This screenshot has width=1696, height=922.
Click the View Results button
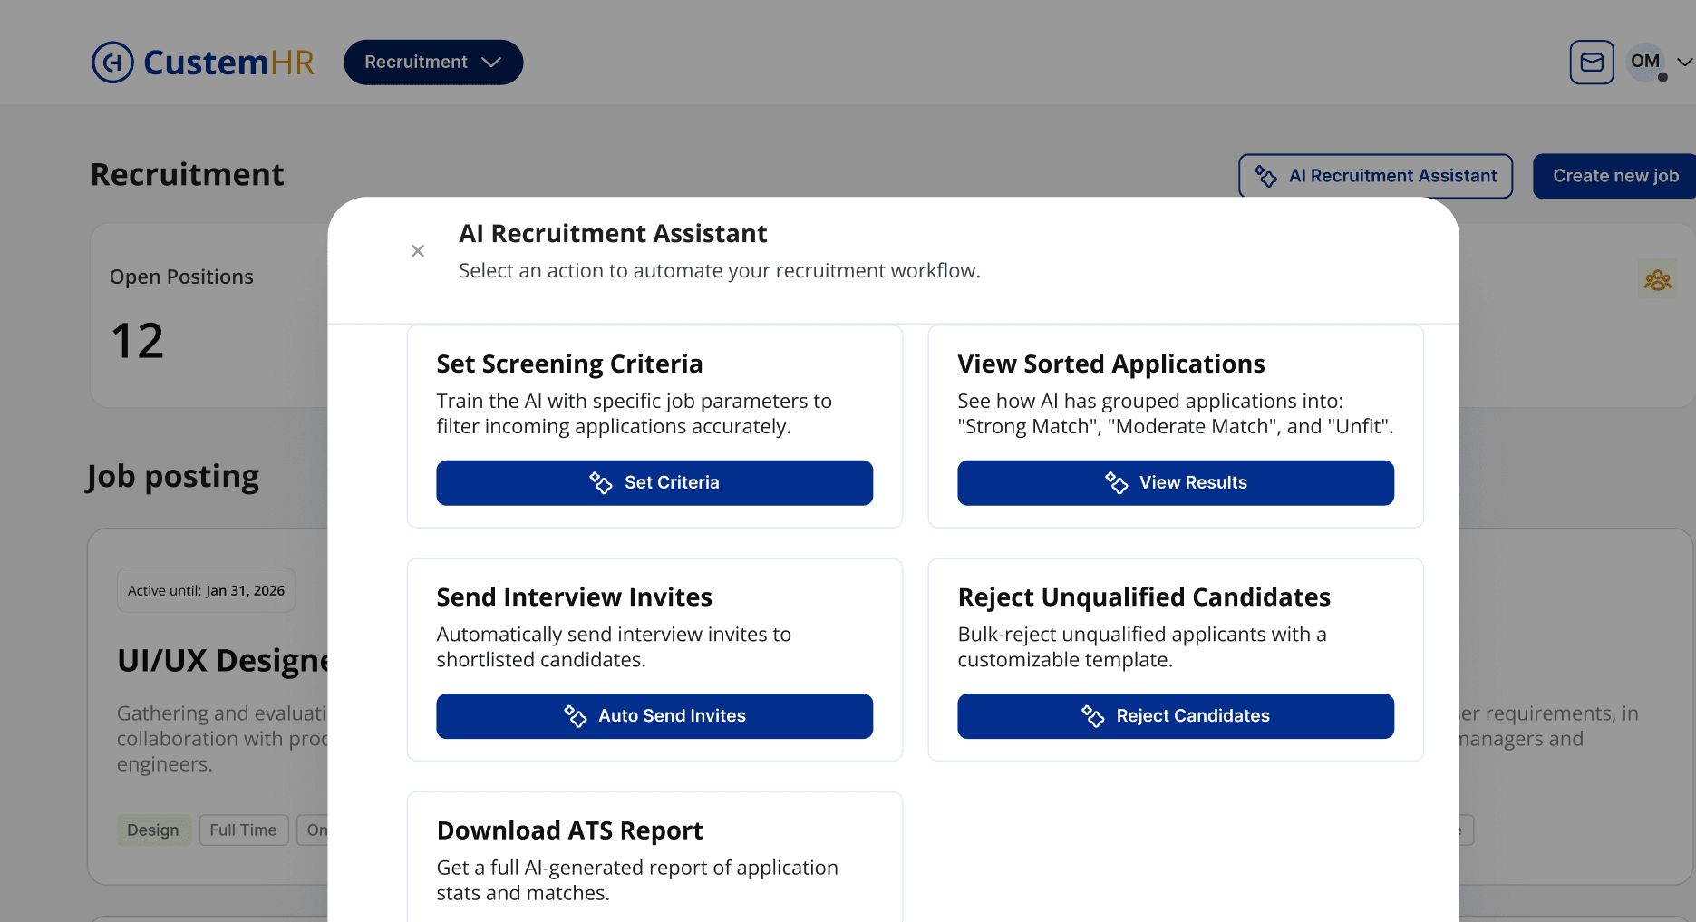click(1176, 483)
